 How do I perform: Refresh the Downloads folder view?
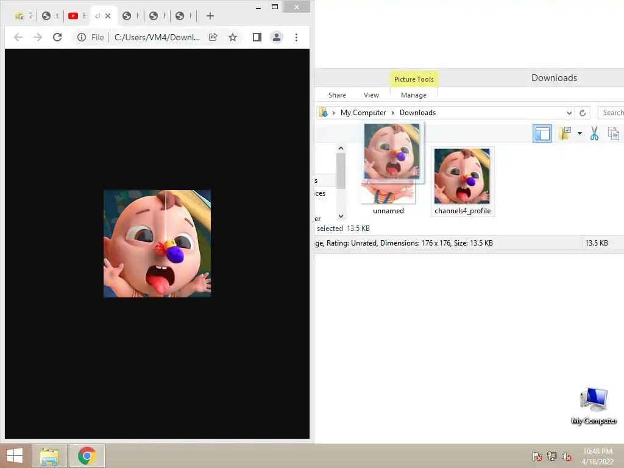(x=583, y=113)
